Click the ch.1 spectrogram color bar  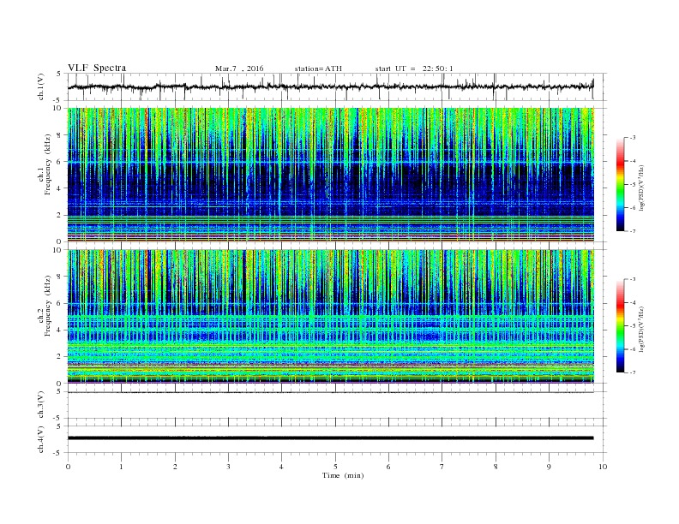pos(620,185)
